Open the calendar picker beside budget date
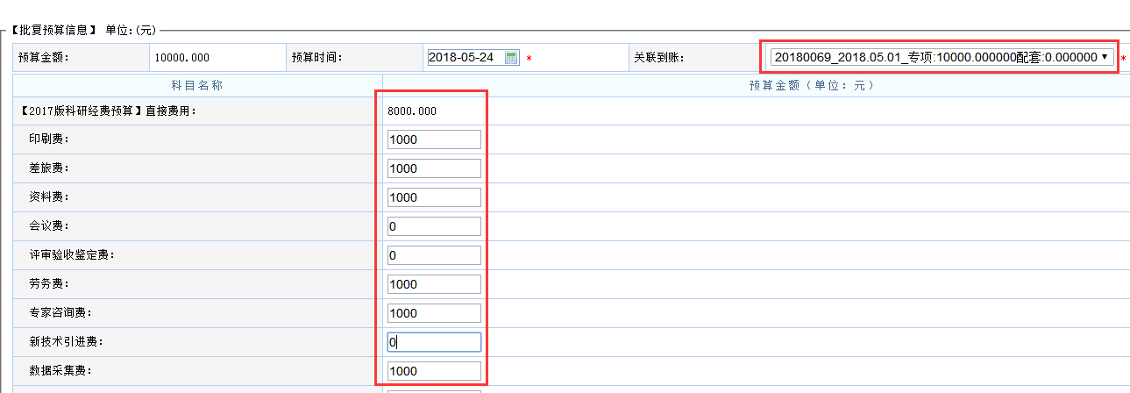Image resolution: width=1130 pixels, height=393 pixels. (512, 58)
